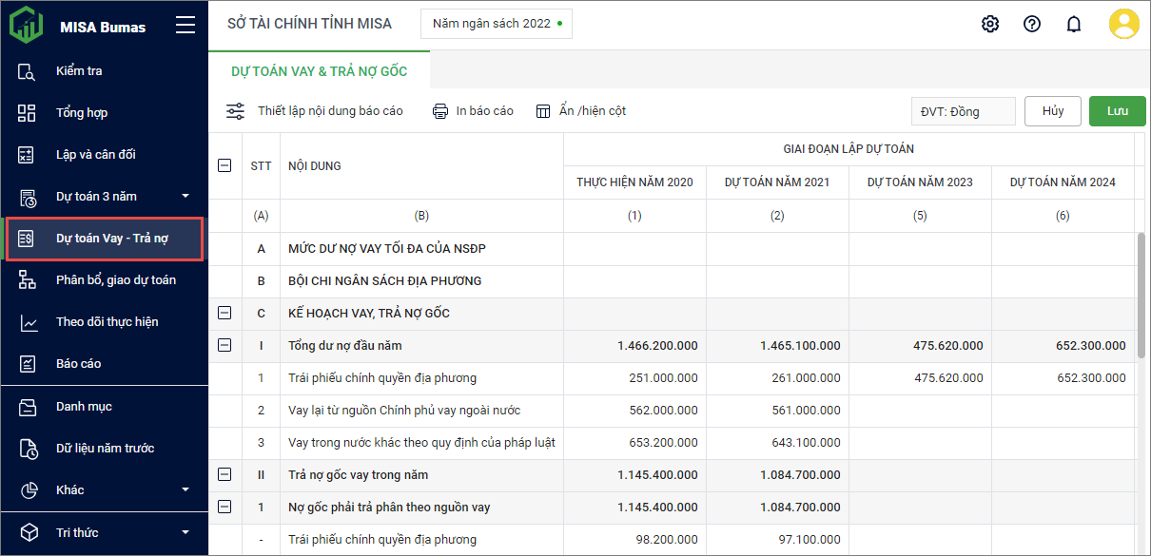Collapse all rows using header minus box
The image size is (1151, 556).
pos(224,165)
